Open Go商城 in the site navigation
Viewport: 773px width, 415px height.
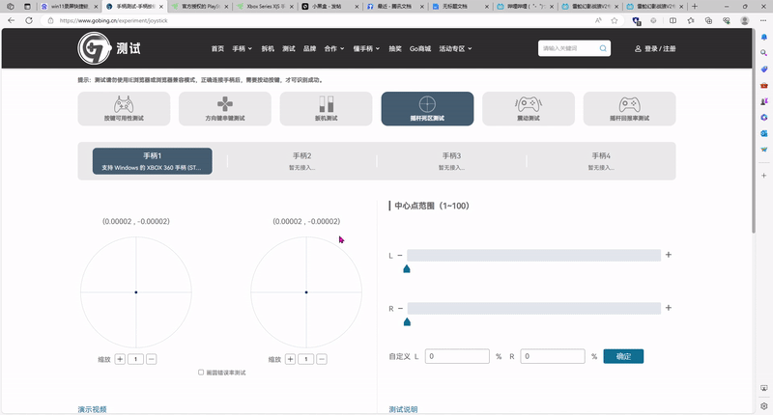pyautogui.click(x=420, y=48)
